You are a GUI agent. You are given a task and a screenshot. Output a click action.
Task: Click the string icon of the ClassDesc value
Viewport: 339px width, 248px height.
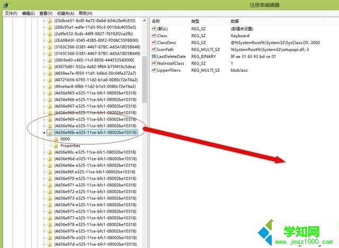(154, 42)
